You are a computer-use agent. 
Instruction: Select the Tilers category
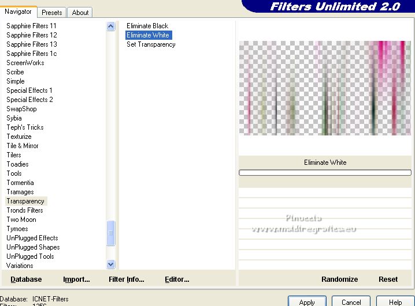tap(14, 155)
